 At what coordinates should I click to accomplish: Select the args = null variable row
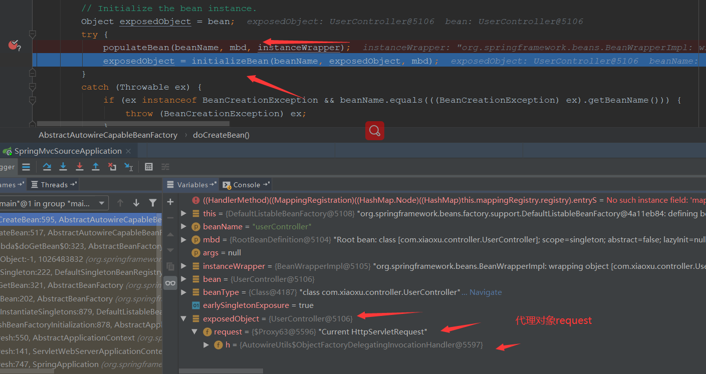point(443,252)
